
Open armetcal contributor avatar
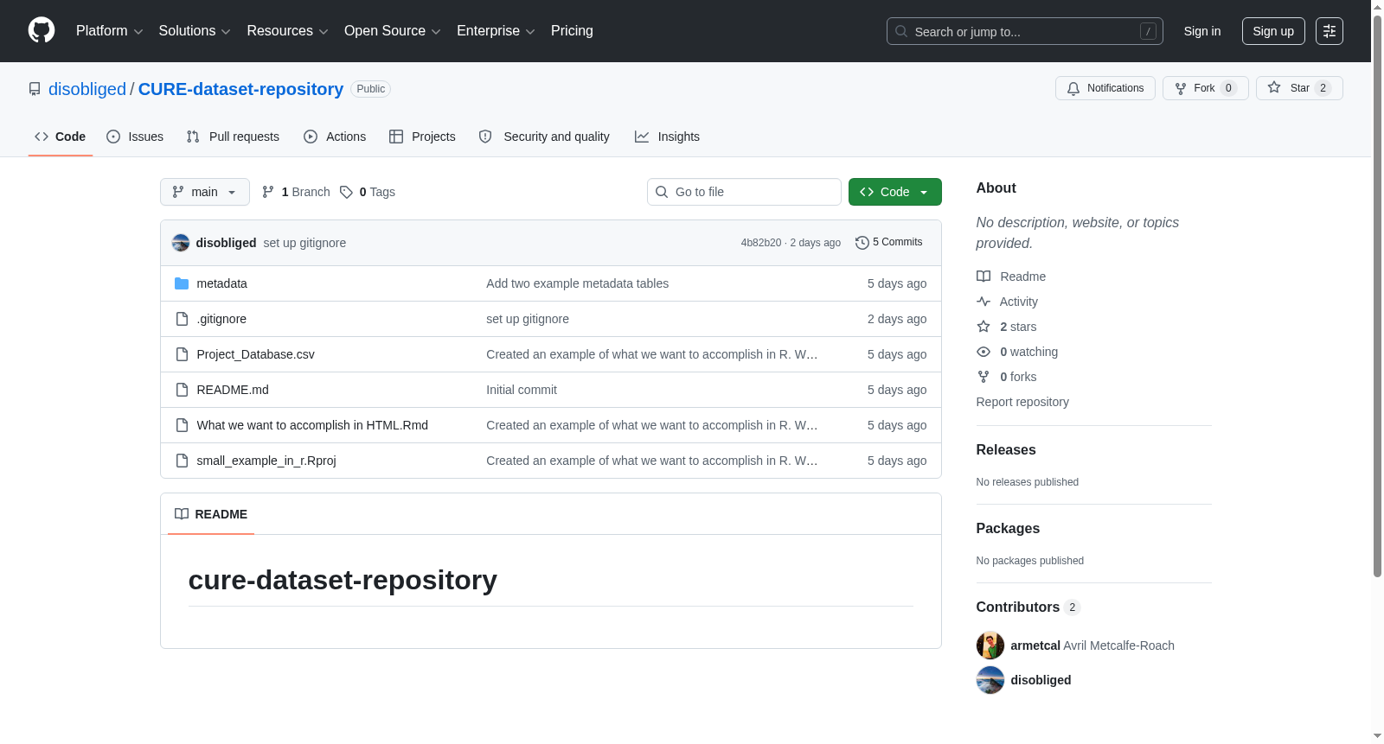(x=990, y=645)
